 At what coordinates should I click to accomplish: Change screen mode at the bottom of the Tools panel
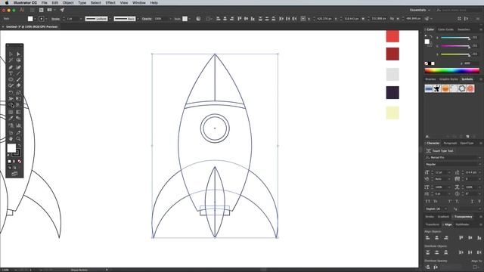tap(14, 174)
